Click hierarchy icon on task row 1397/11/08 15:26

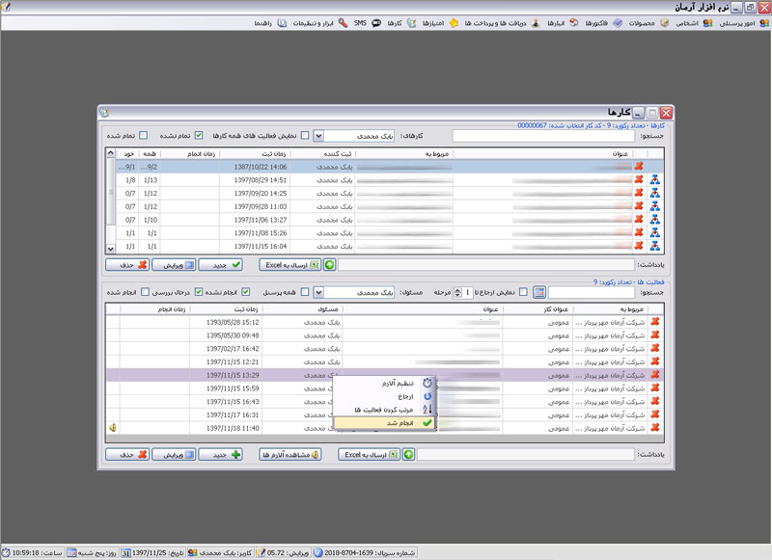tap(654, 233)
